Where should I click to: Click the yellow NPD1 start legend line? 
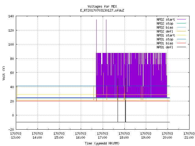182,35
